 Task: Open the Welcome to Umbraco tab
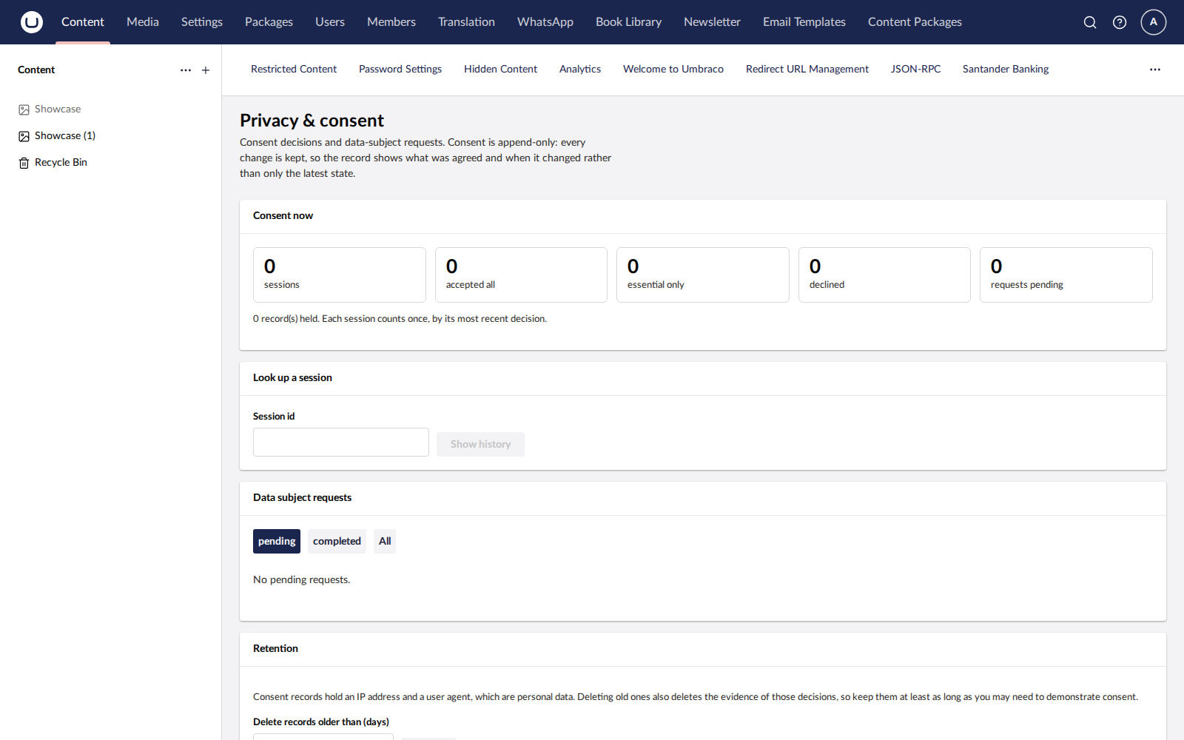[673, 70]
